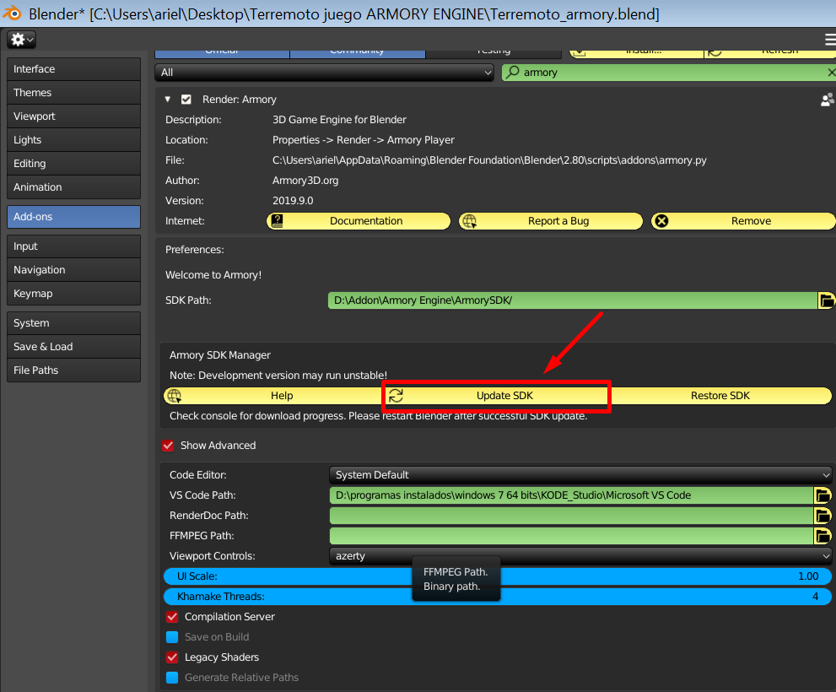Open File Paths preferences section

tap(73, 370)
